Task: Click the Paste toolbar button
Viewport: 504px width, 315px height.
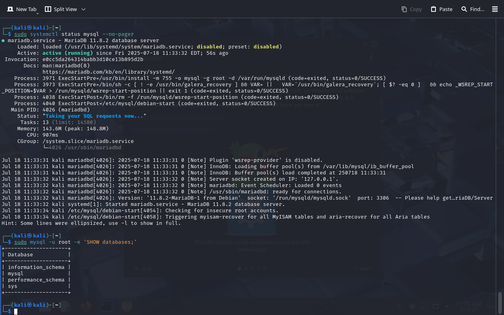Action: pos(441,9)
